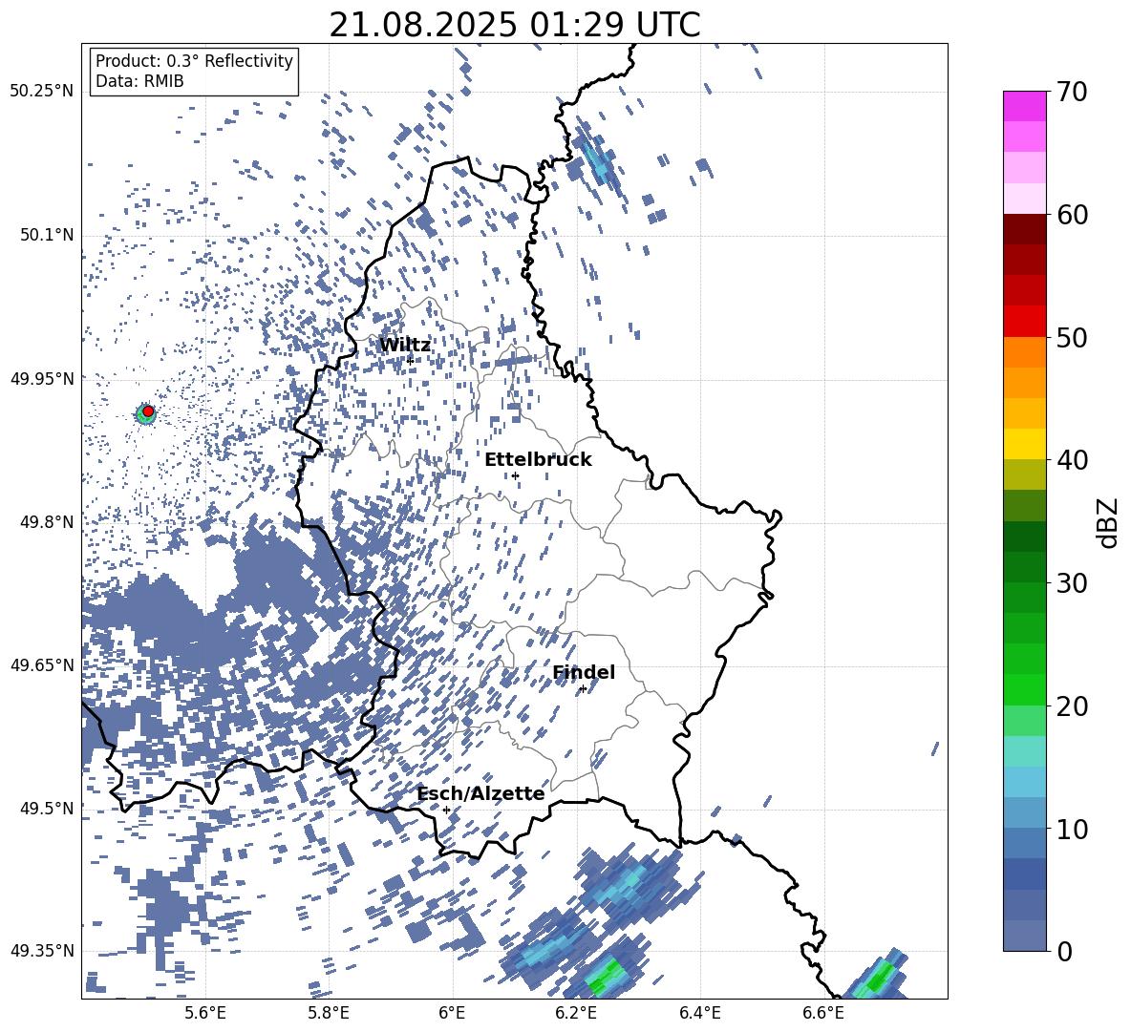Select the Ettelbruck city label
This screenshot has width=1131, height=1032.
538,460
